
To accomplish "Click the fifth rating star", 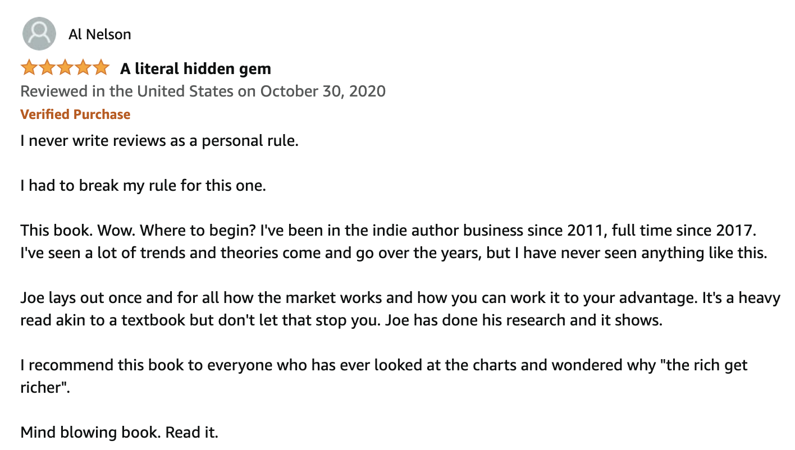I will [x=101, y=68].
